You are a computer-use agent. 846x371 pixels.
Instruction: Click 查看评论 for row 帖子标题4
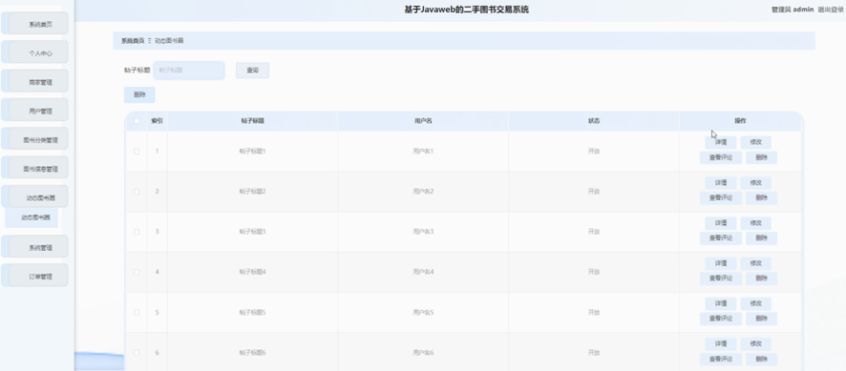click(x=720, y=278)
